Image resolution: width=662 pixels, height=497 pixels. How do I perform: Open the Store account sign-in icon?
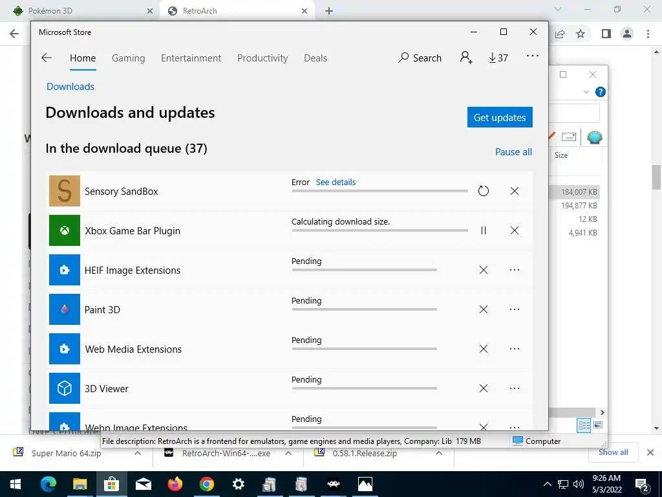click(x=466, y=58)
